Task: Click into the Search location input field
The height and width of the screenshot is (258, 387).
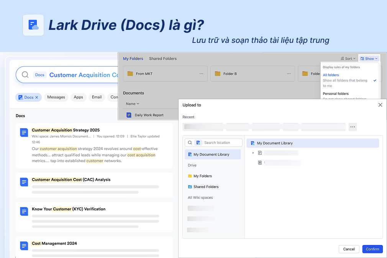Action: pos(216,142)
